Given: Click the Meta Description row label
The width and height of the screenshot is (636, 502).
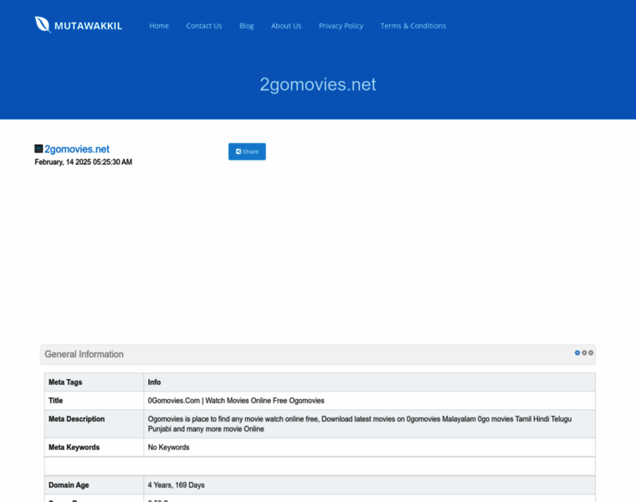Looking at the screenshot, I should click(x=77, y=419).
